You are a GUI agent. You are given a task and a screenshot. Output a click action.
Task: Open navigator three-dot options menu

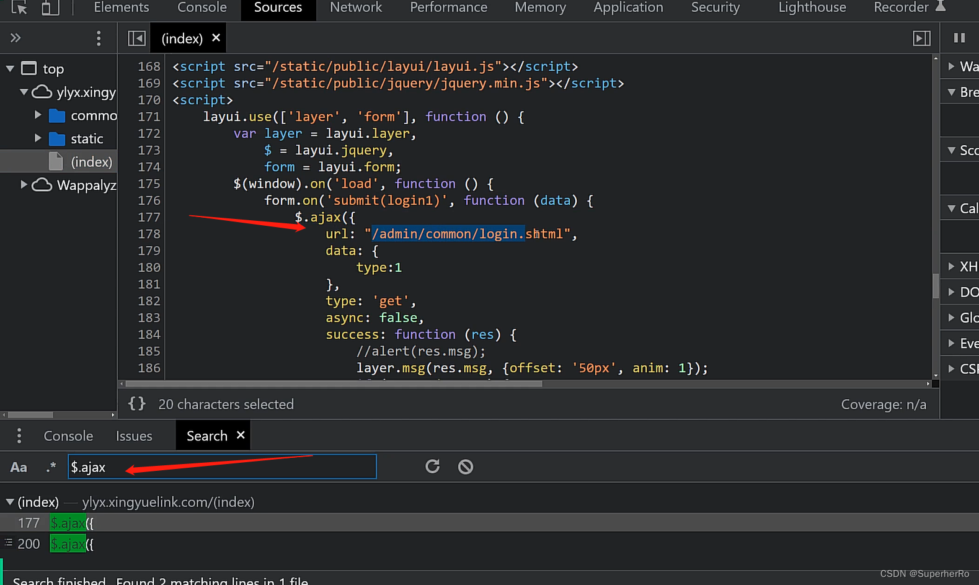[99, 38]
